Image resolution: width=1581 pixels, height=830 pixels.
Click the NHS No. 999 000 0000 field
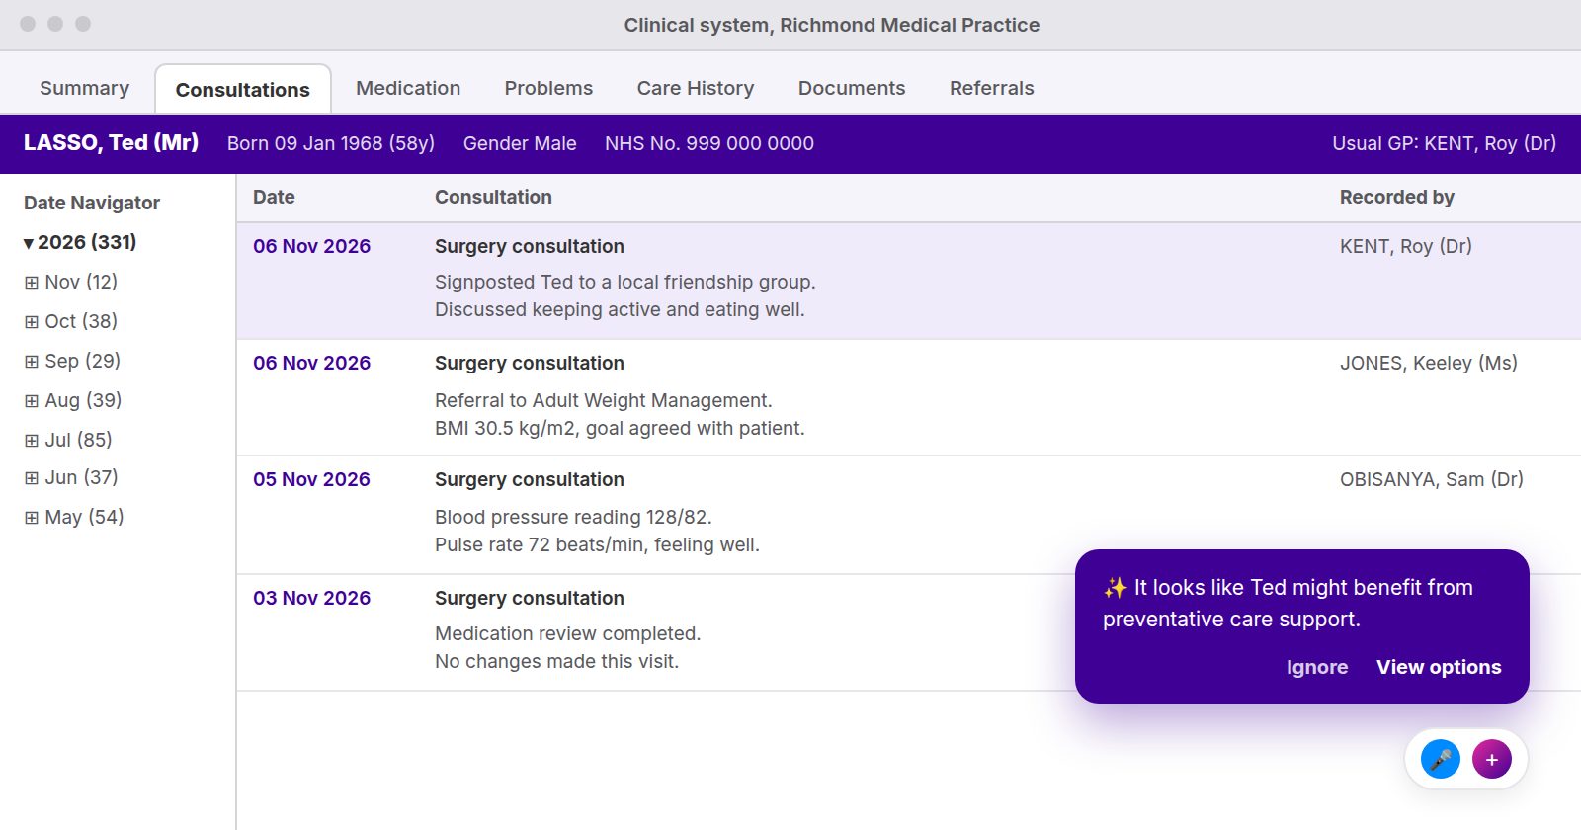pyautogui.click(x=709, y=143)
